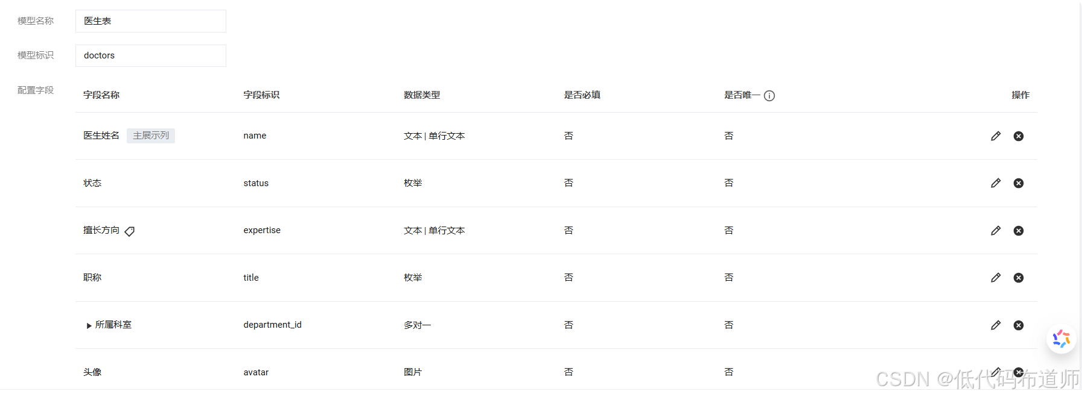Click the 字段名称 column header

101,95
